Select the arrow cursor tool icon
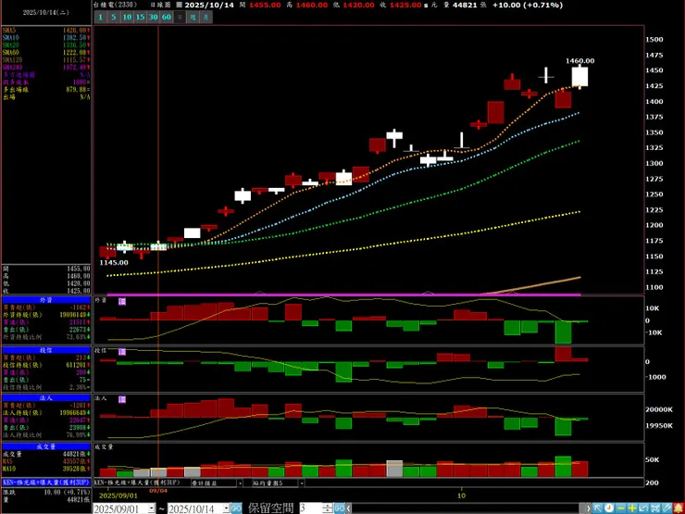The image size is (685, 514). [x=598, y=508]
